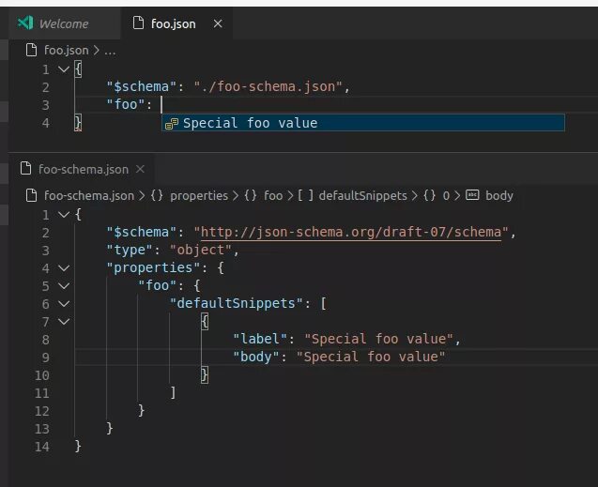Collapse the foo fold on line 5
Viewport: 598px width, 487px height.
click(64, 286)
